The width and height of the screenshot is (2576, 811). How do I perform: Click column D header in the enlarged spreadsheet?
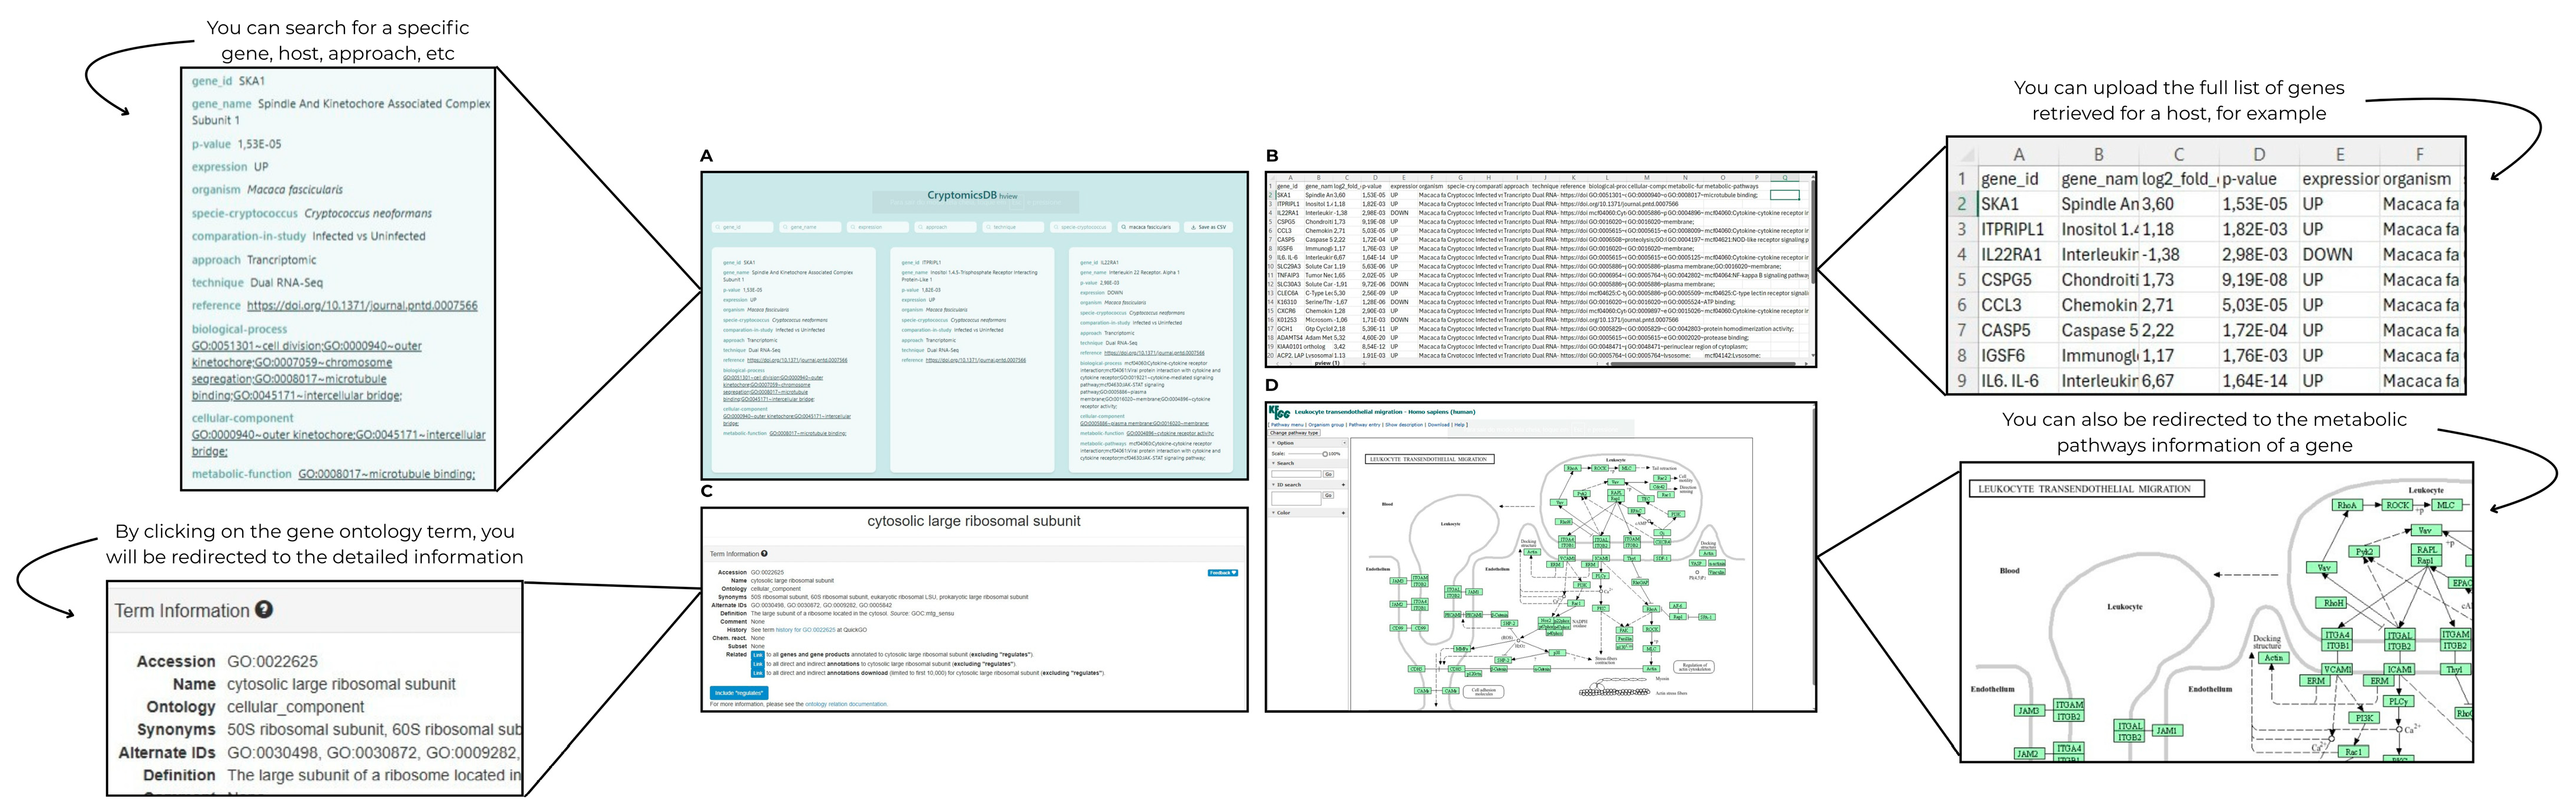[2260, 155]
